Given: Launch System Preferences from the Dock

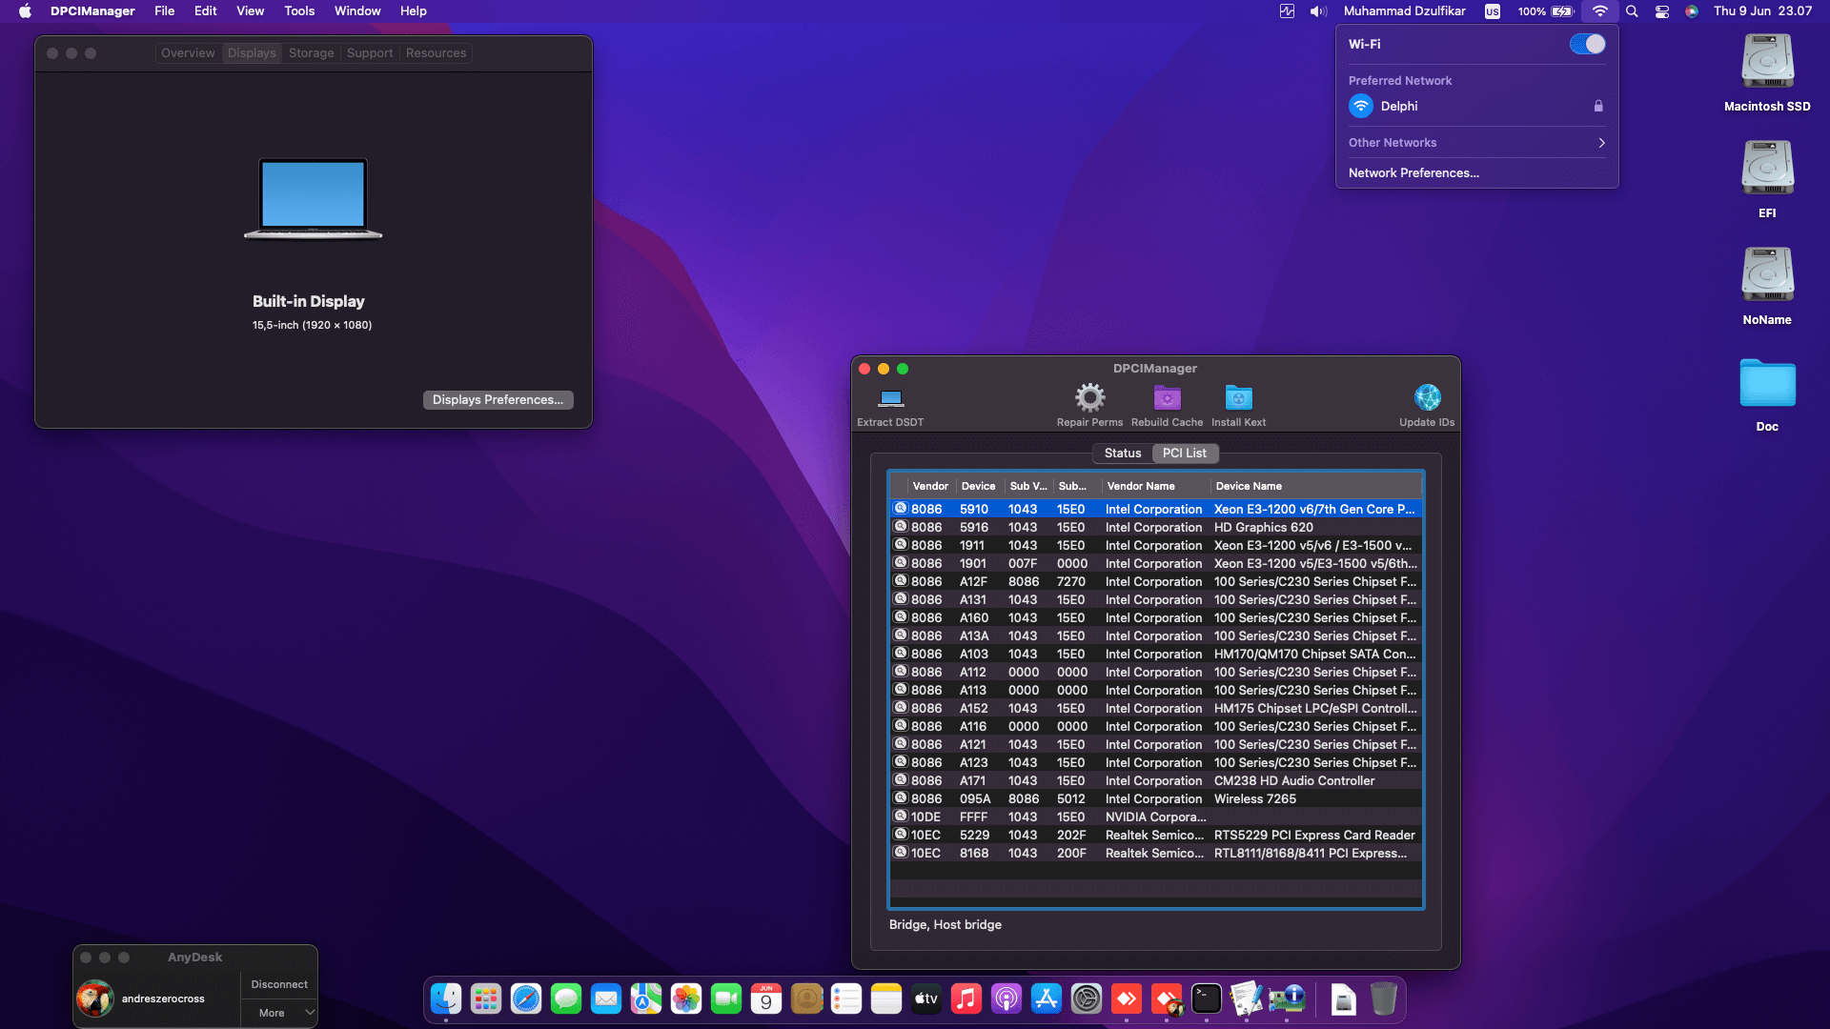Looking at the screenshot, I should [1087, 999].
